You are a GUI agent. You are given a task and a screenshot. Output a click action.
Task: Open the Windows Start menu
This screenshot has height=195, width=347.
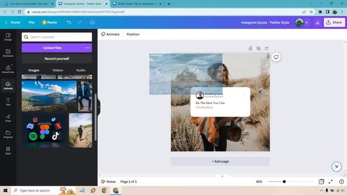point(5,190)
